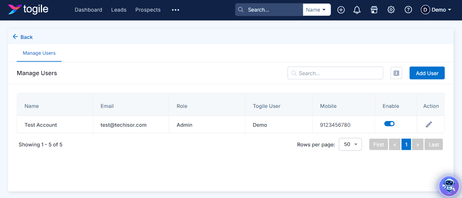Edit Test Account with pencil icon

click(x=429, y=124)
